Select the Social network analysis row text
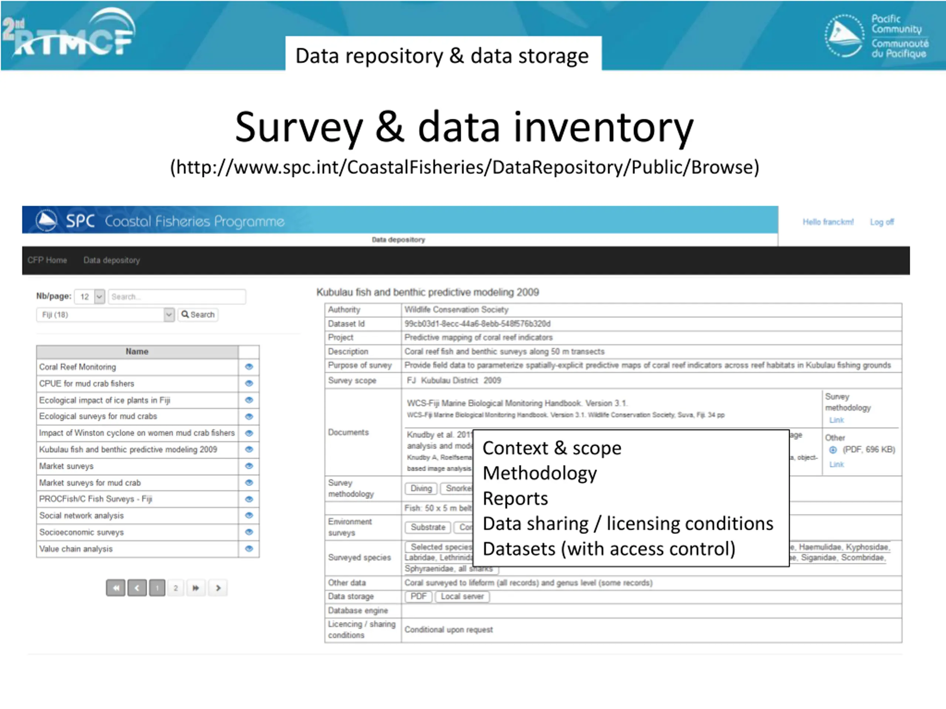The image size is (946, 709). click(x=81, y=516)
